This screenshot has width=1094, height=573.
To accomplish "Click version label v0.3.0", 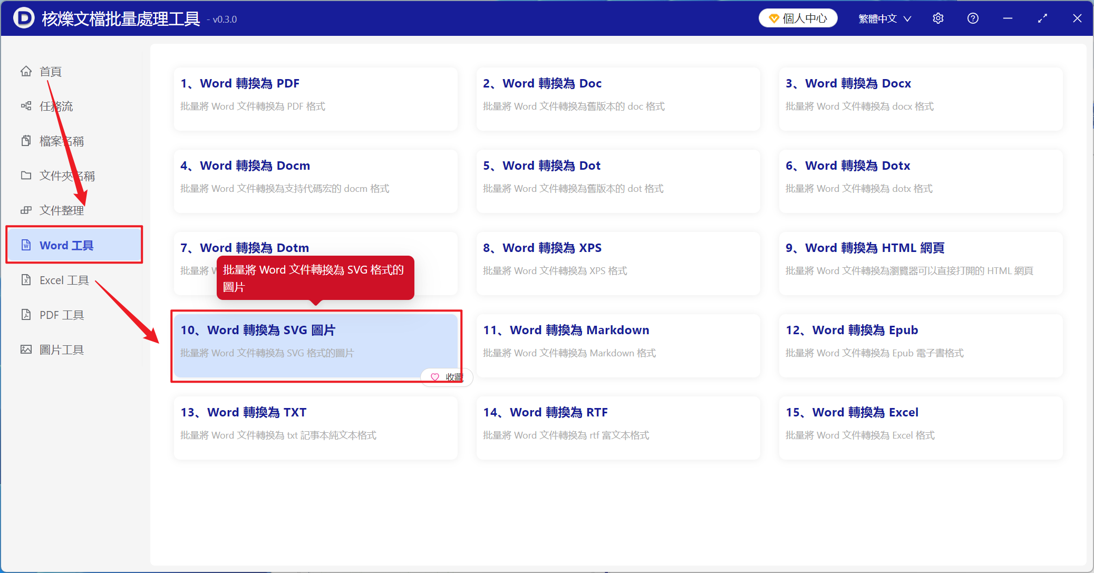I will [x=222, y=20].
